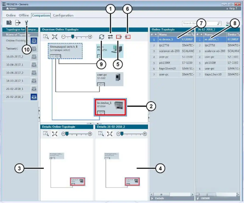Switch to the Offline tab
Image resolution: width=244 pixels, height=203 pixels.
coord(24,15)
